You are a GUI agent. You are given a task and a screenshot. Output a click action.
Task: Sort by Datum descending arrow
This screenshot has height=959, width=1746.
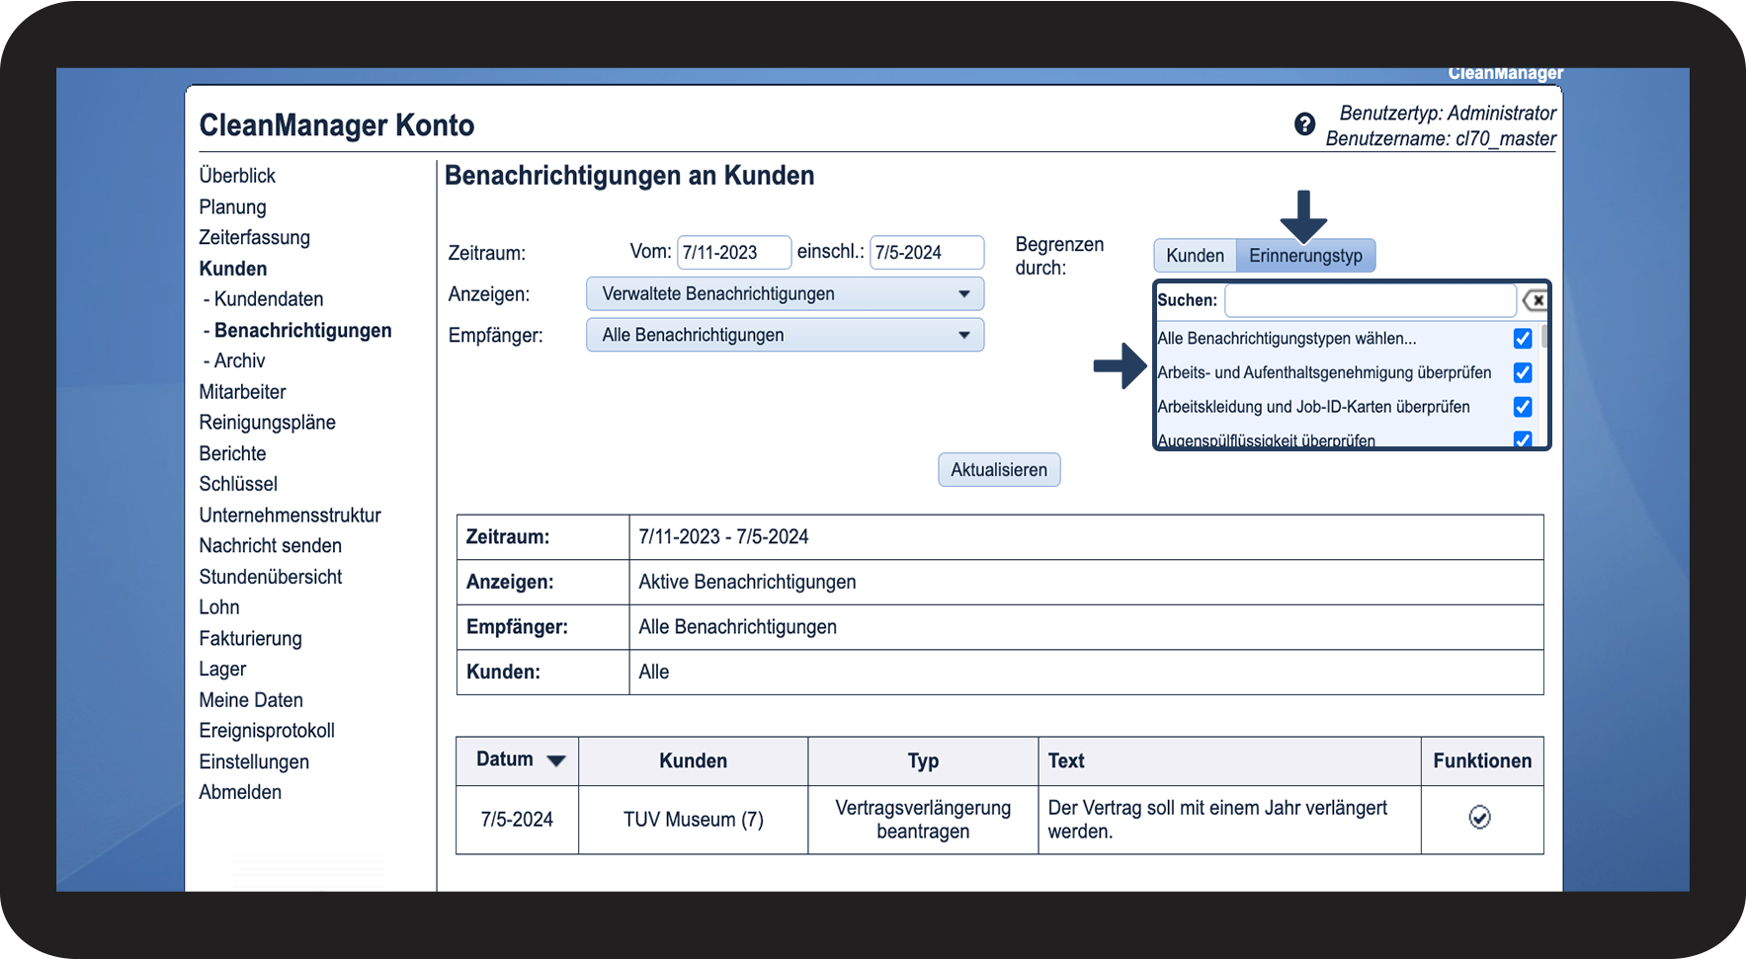[555, 760]
